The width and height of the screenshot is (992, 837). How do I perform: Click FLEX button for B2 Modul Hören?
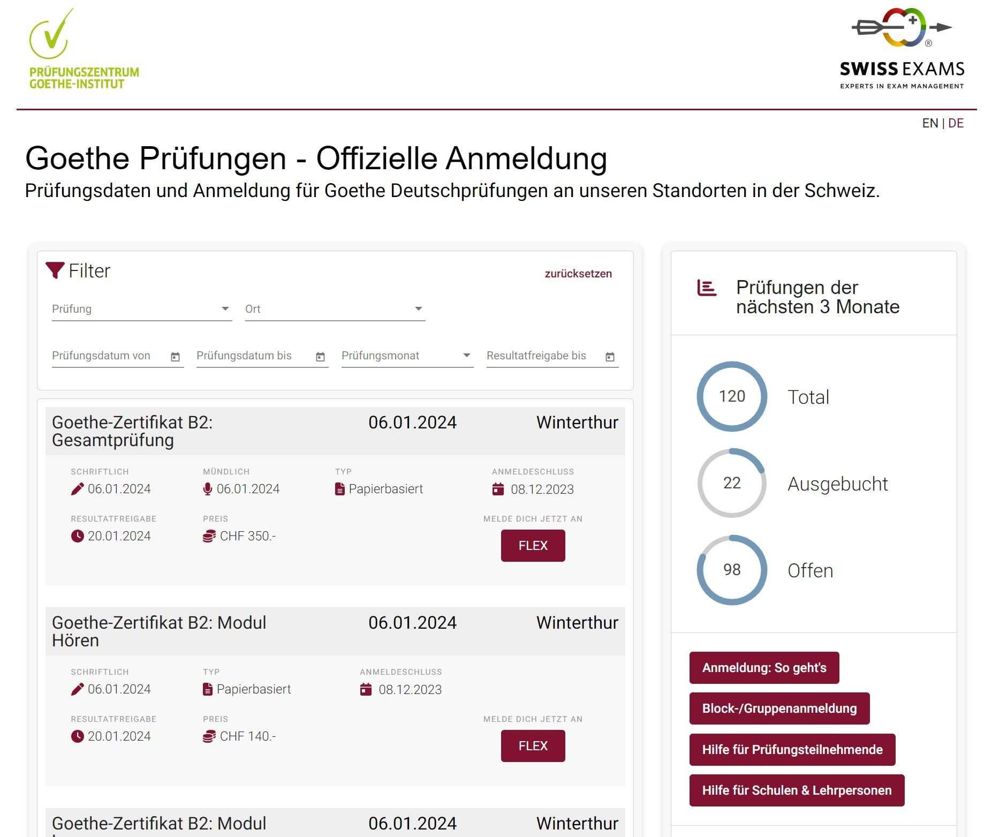coord(533,746)
